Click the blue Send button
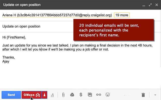Viewport: 161px width, 100px height. [11, 95]
